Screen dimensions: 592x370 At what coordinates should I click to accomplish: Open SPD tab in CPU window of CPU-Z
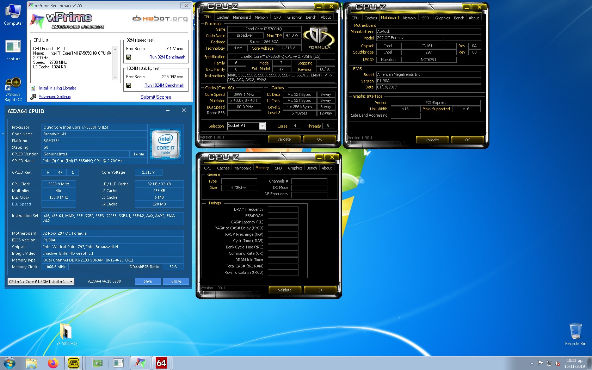click(278, 17)
